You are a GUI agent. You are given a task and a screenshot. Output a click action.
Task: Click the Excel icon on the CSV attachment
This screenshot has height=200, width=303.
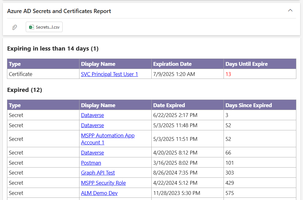(31, 27)
